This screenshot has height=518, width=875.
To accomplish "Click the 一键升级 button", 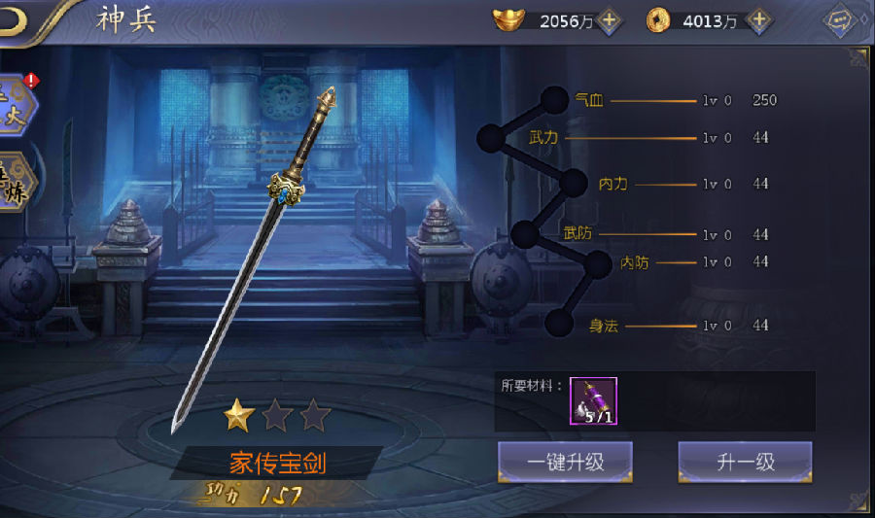I will pyautogui.click(x=565, y=462).
